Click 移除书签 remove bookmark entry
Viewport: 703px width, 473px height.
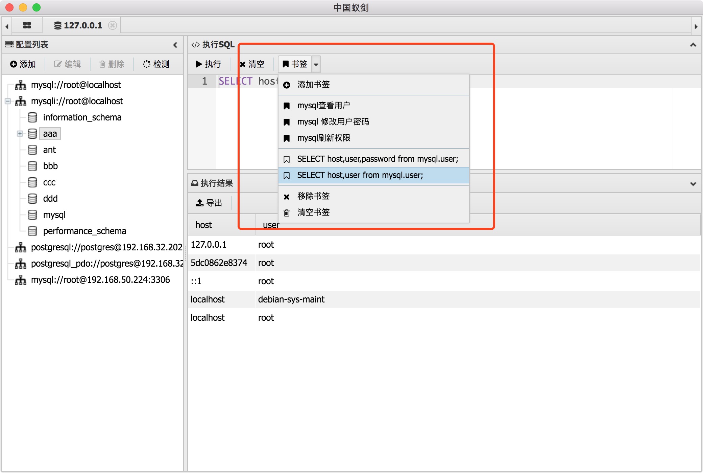(x=313, y=196)
